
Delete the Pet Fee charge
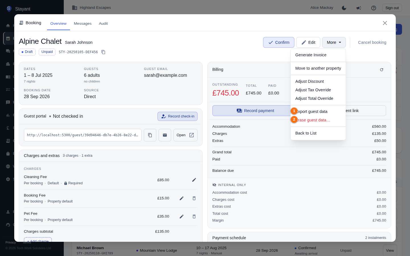coord(194,216)
